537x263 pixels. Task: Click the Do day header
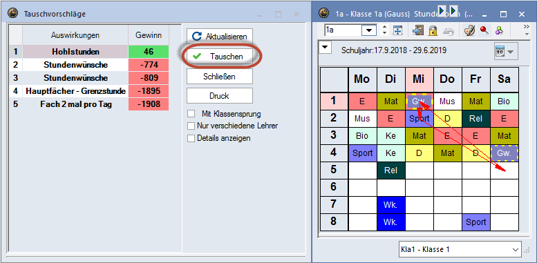pyautogui.click(x=448, y=79)
